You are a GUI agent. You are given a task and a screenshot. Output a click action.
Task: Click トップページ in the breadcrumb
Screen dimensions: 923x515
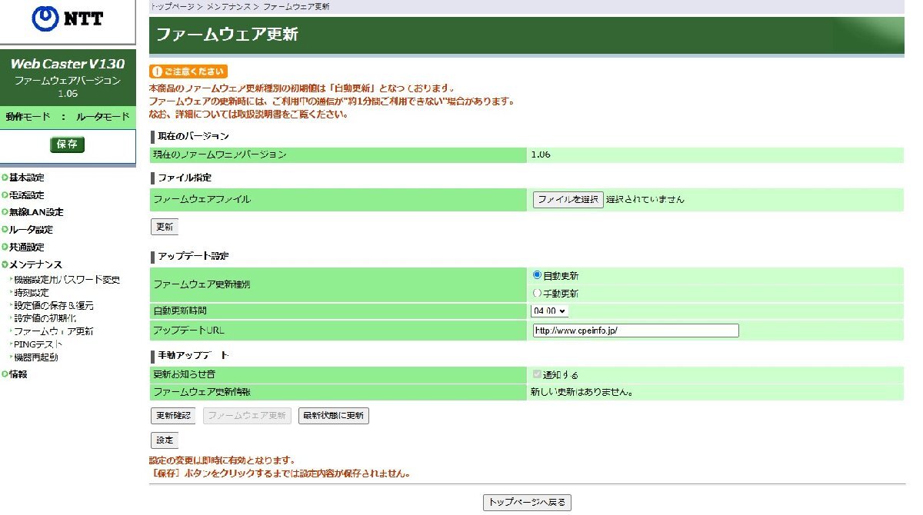click(x=172, y=6)
